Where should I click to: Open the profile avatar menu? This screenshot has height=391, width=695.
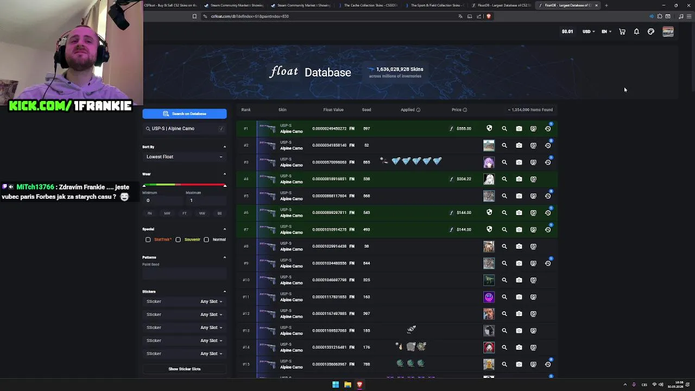[x=668, y=31]
